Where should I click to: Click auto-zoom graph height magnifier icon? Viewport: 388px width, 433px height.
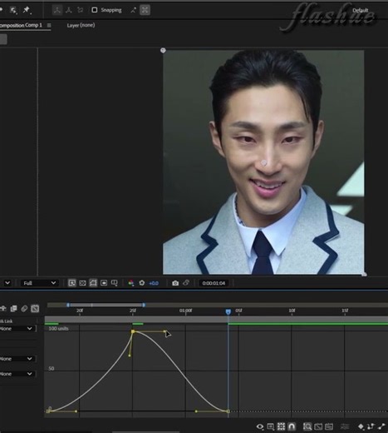[x=307, y=426]
